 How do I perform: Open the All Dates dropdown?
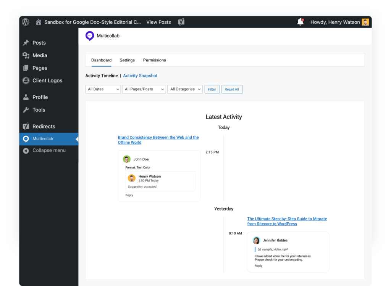103,89
